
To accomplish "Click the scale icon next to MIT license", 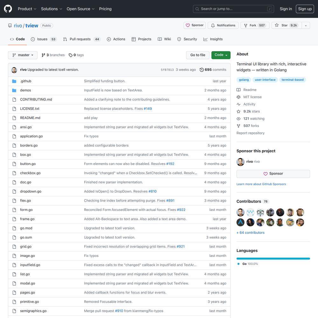I will (238, 97).
